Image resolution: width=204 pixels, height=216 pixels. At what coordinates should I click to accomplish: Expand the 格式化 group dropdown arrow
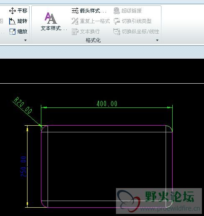click(157, 40)
